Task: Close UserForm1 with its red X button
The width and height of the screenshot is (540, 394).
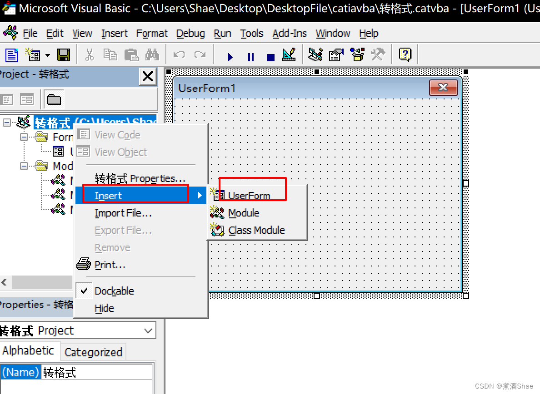Action: 444,88
